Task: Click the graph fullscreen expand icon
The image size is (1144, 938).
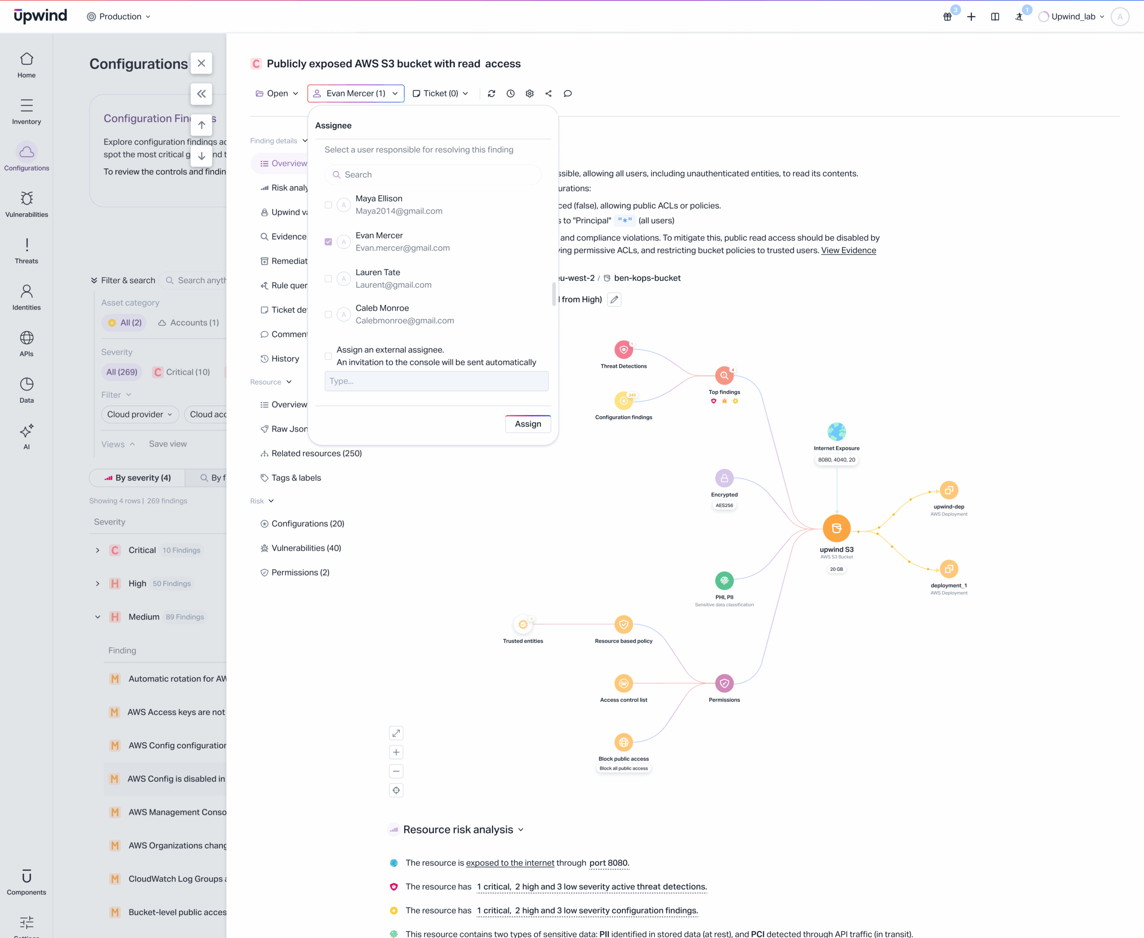Action: click(x=396, y=733)
